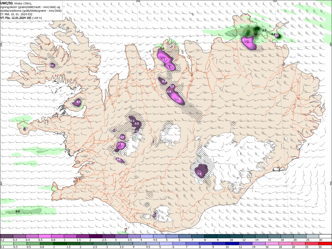
Task: Click the '0.4' value in the Westfjords
Action: (52, 65)
